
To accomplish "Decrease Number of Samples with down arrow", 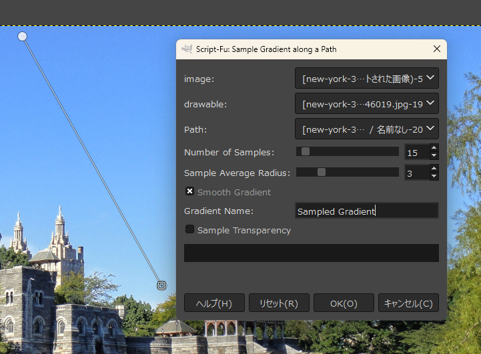I will [x=434, y=156].
